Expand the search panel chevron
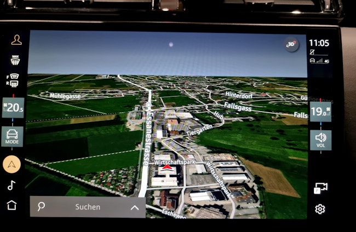 tap(134, 207)
